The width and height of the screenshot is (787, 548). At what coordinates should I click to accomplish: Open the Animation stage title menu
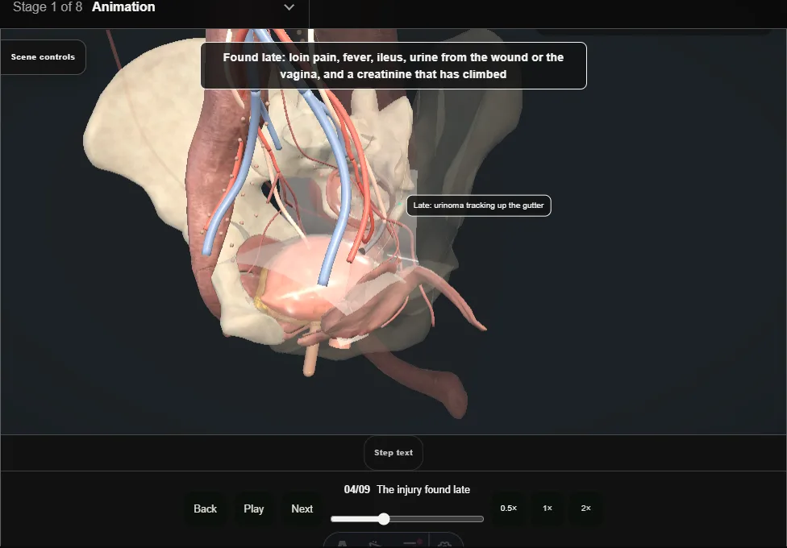pos(123,7)
